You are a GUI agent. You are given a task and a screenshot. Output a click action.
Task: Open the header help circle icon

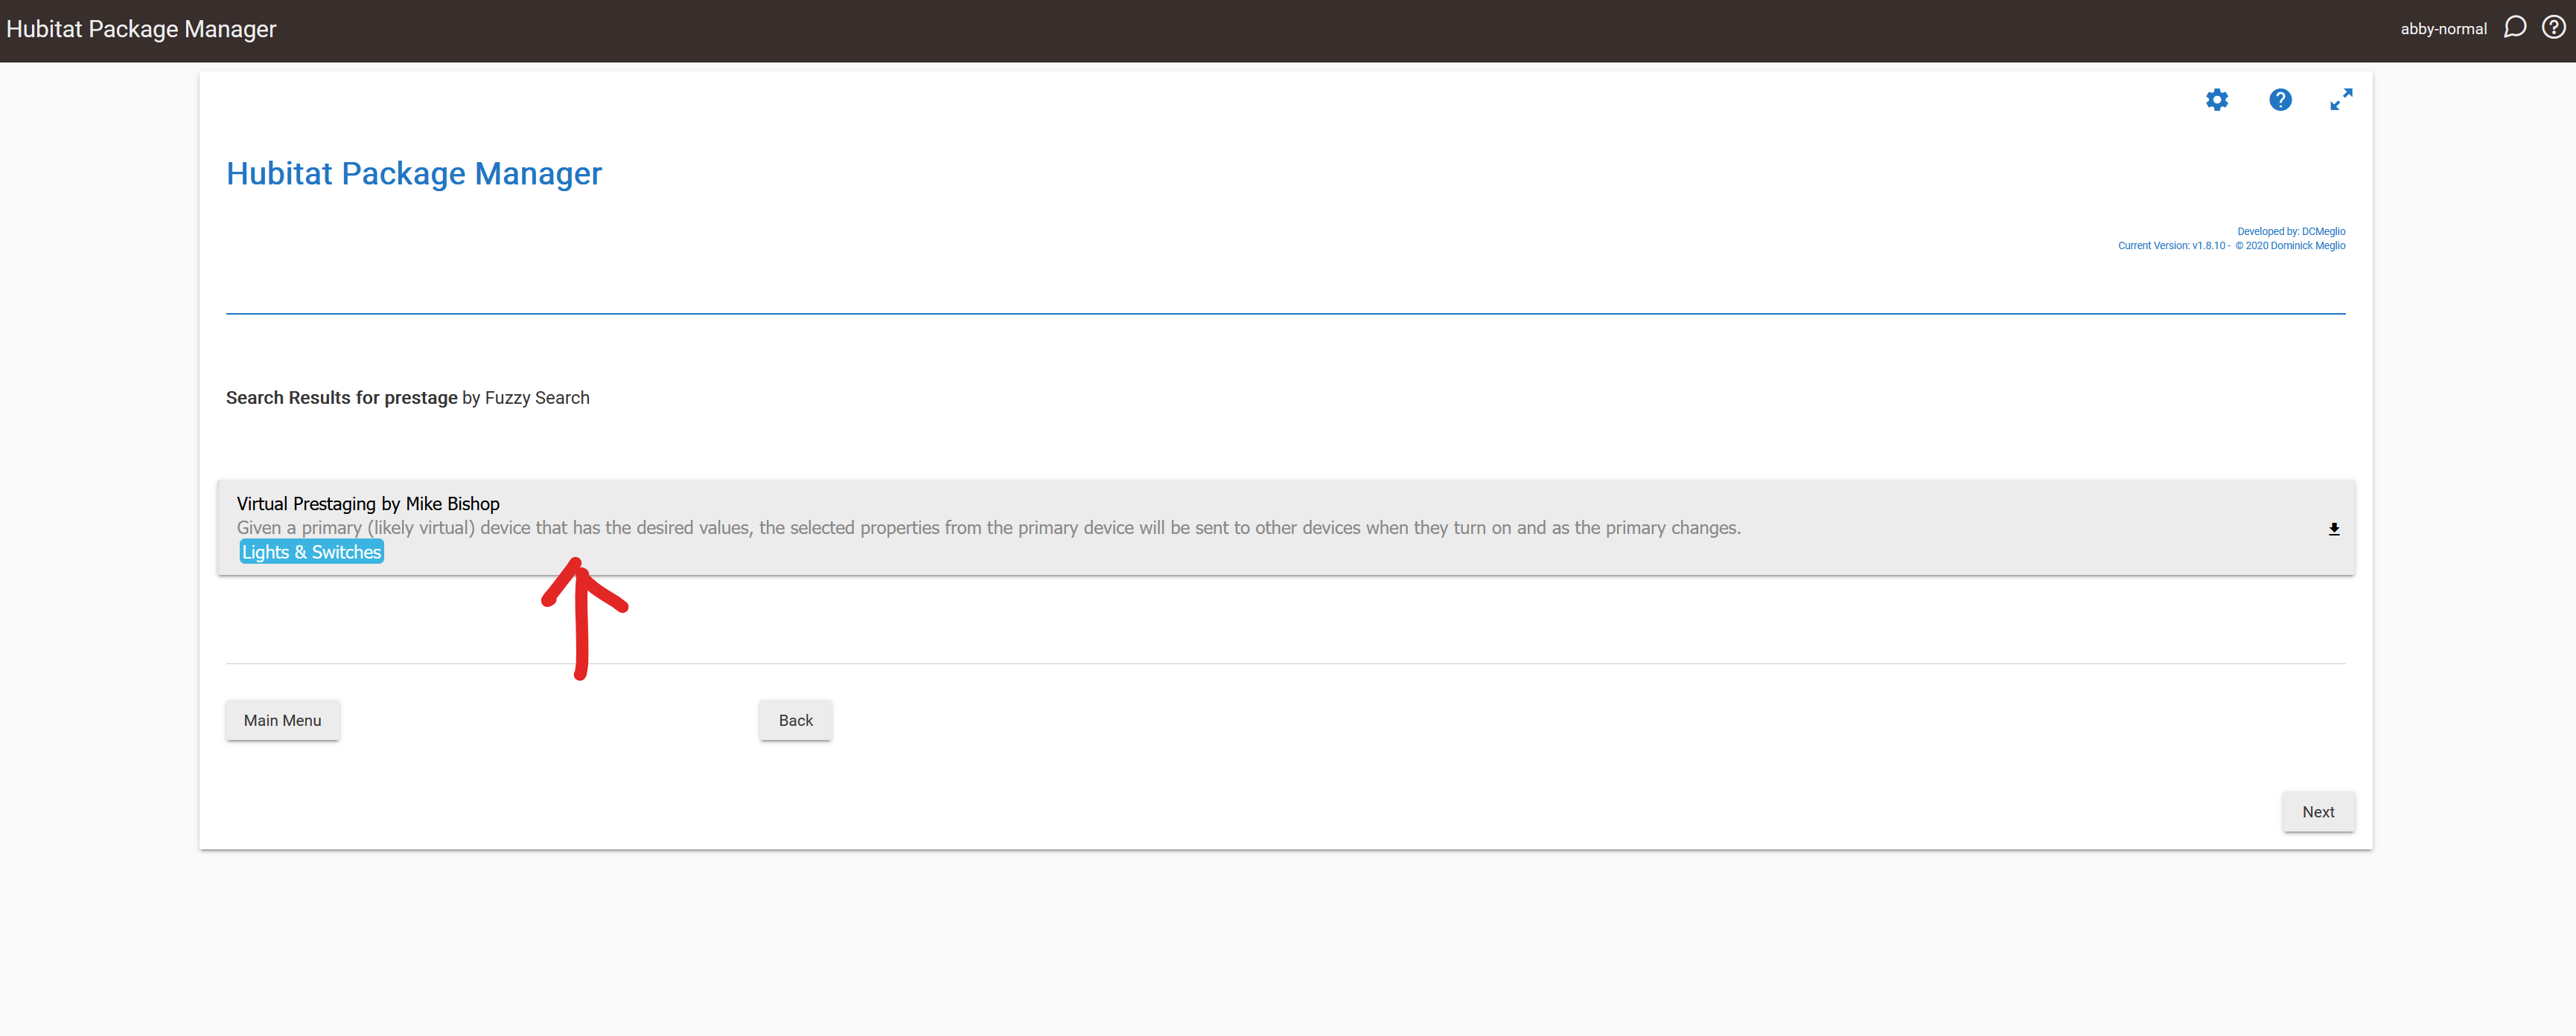point(2553,28)
